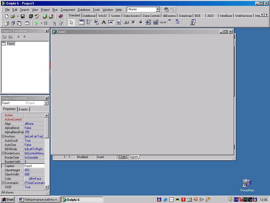Click the Toggle Form/Unit icon
The image size is (270, 203).
pos(19,23)
